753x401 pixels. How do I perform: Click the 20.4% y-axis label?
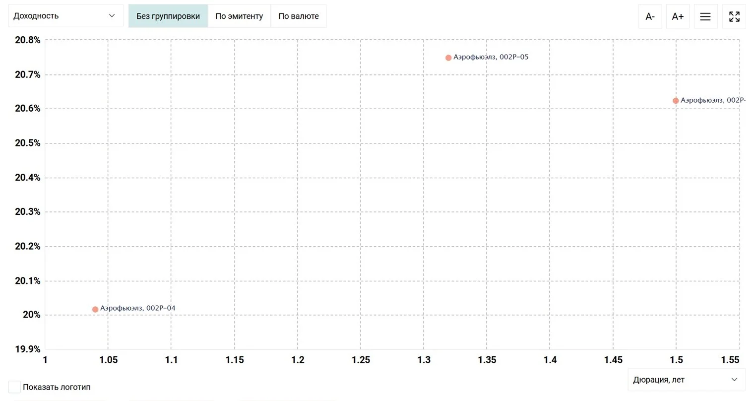pyautogui.click(x=28, y=177)
